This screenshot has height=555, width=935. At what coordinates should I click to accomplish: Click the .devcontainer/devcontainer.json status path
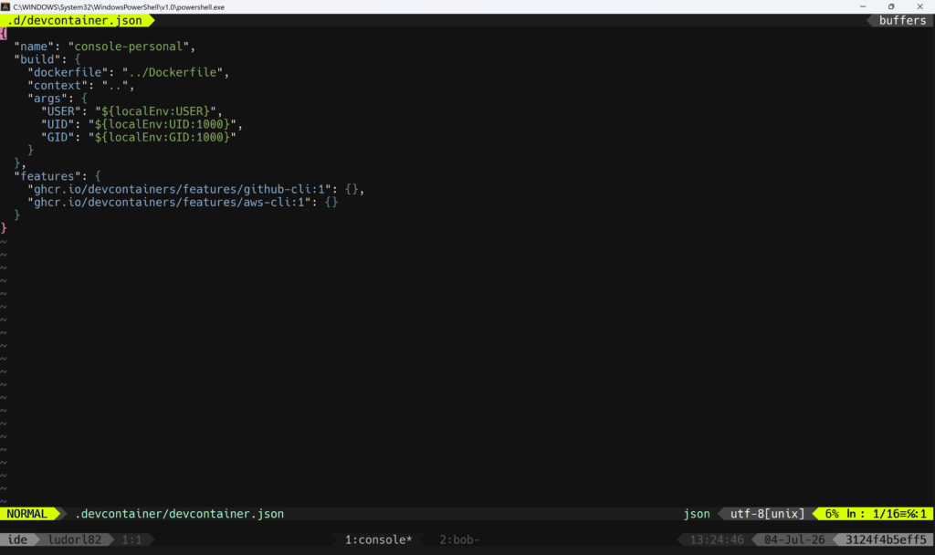coord(180,514)
